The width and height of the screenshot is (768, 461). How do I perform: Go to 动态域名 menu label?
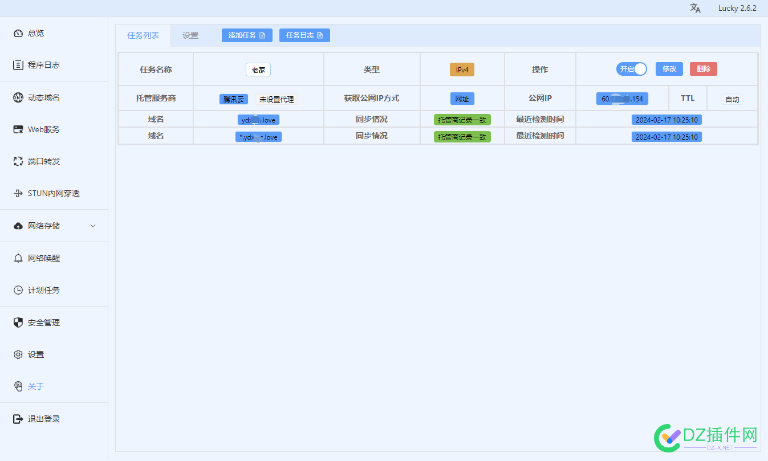coord(44,97)
